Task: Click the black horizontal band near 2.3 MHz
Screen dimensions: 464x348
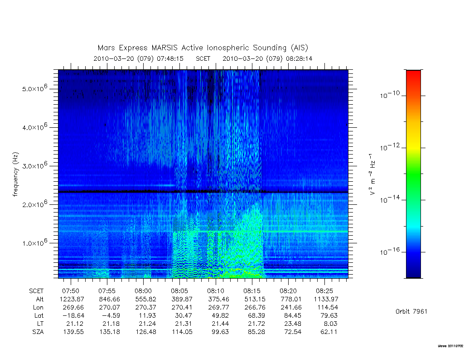Action: 203,192
